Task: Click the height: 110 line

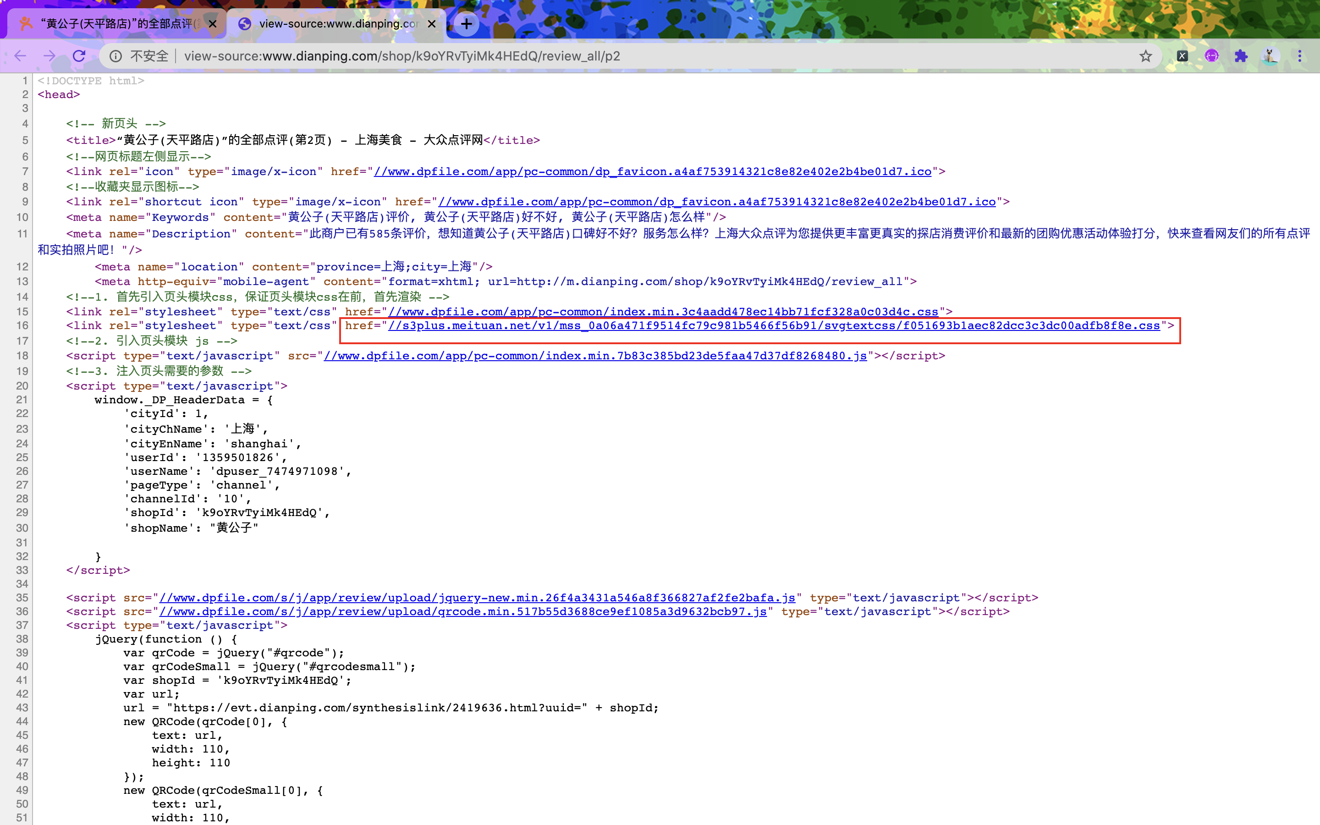Action: pos(191,763)
